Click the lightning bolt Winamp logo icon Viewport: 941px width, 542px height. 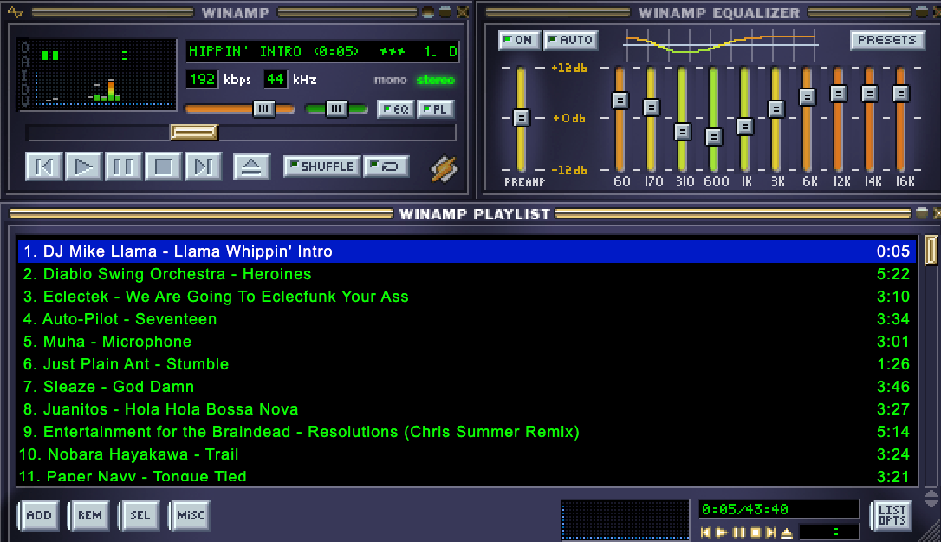442,170
